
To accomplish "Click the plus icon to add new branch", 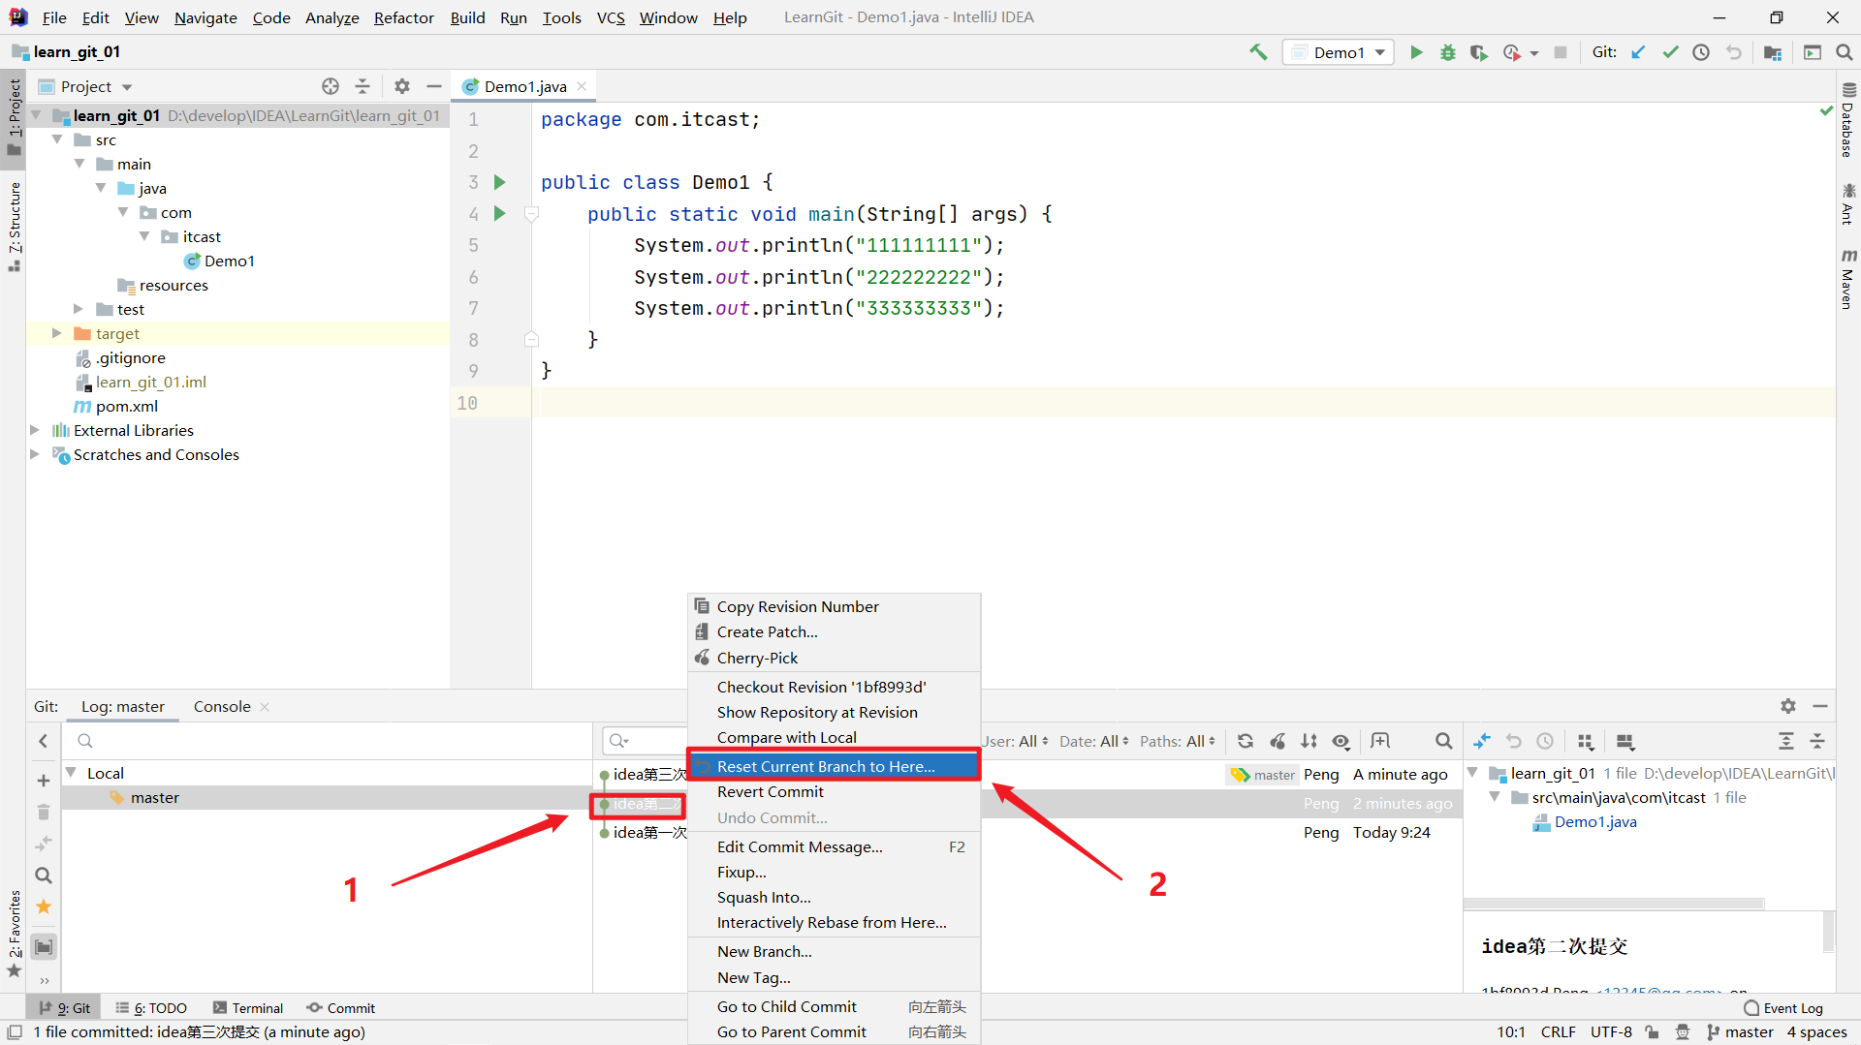I will (44, 781).
